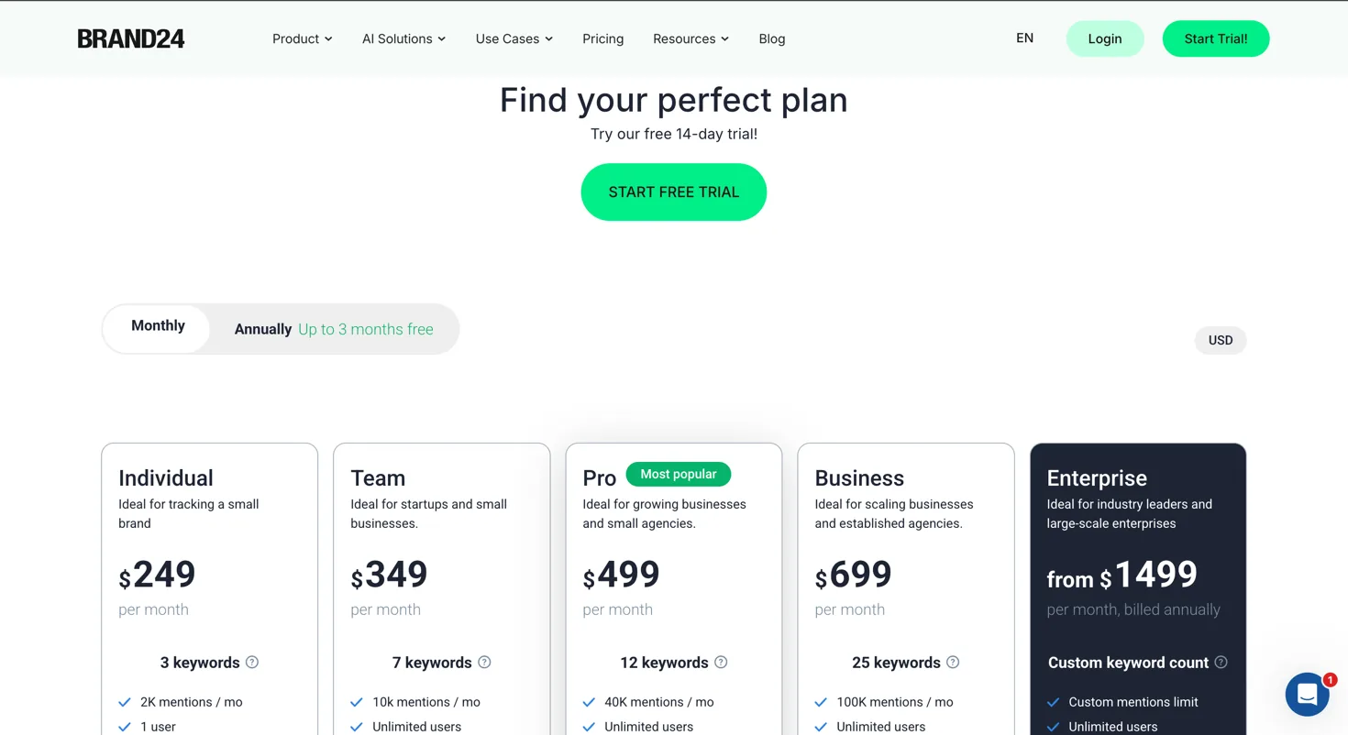Show info tooltip for 3 keywords
Image resolution: width=1348 pixels, height=735 pixels.
click(x=252, y=663)
